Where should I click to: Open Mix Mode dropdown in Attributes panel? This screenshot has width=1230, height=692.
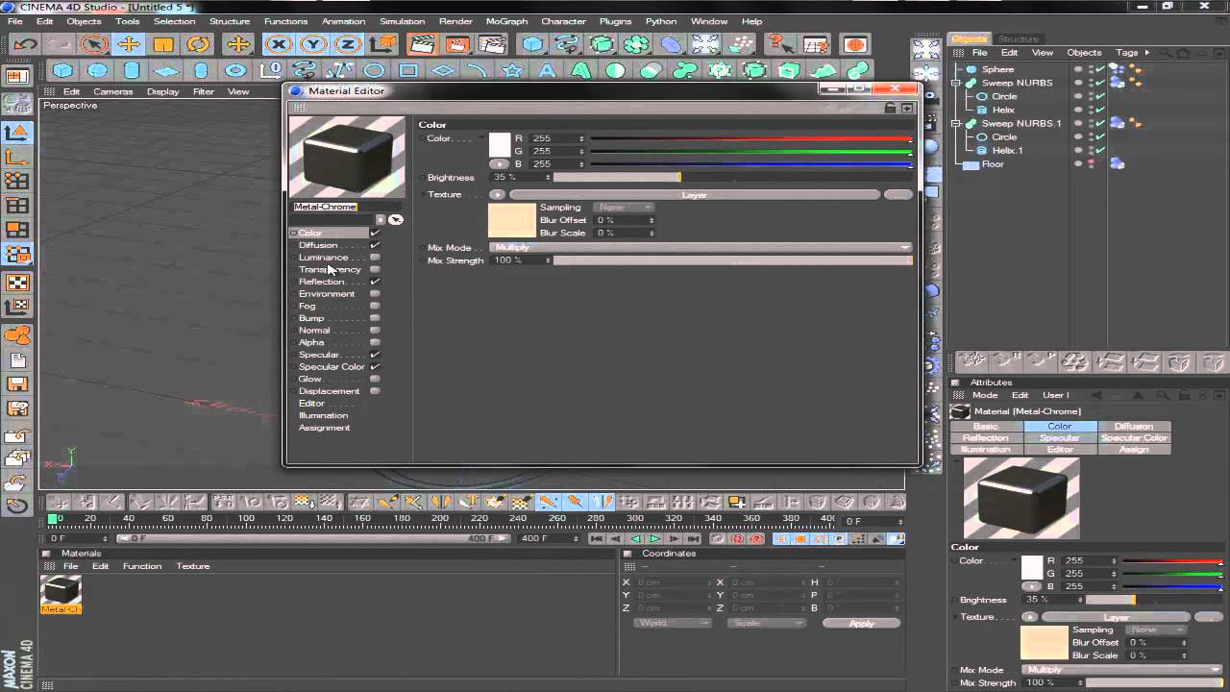(x=1123, y=670)
